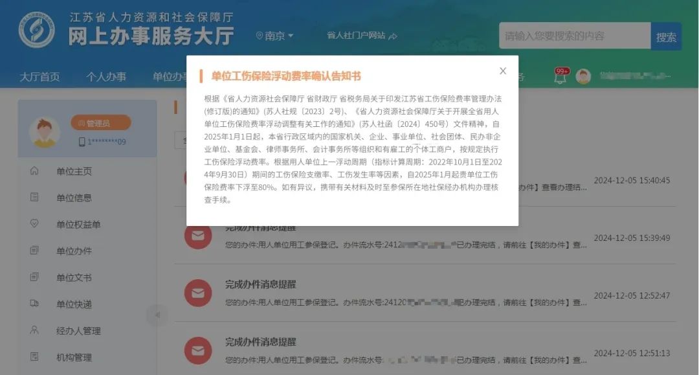Click the site logo emblem

[36, 29]
